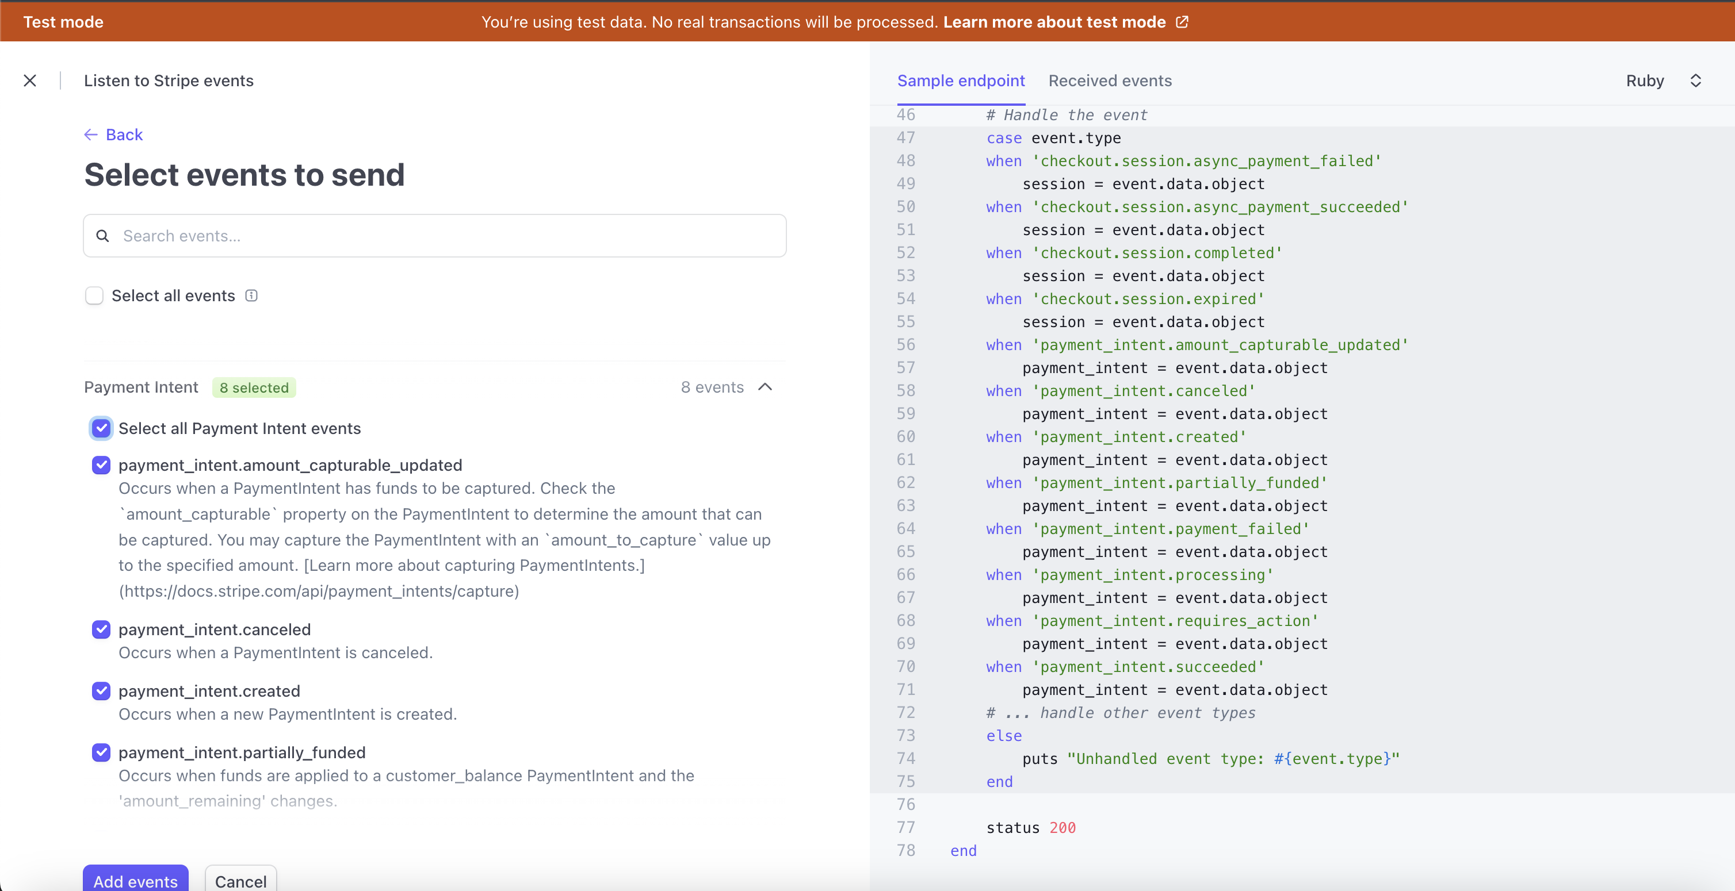Open the external link icon in the test mode banner

[x=1182, y=22]
